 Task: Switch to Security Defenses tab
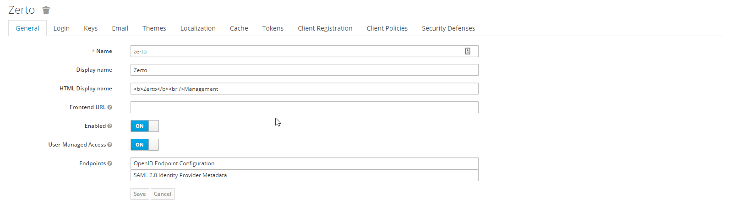(x=448, y=28)
